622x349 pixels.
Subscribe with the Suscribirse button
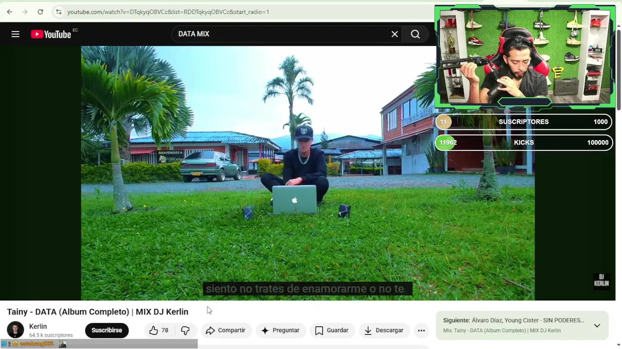107,330
